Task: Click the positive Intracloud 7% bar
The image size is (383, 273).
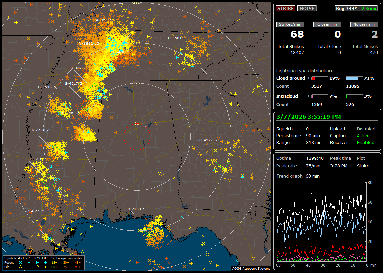Action: pos(320,96)
